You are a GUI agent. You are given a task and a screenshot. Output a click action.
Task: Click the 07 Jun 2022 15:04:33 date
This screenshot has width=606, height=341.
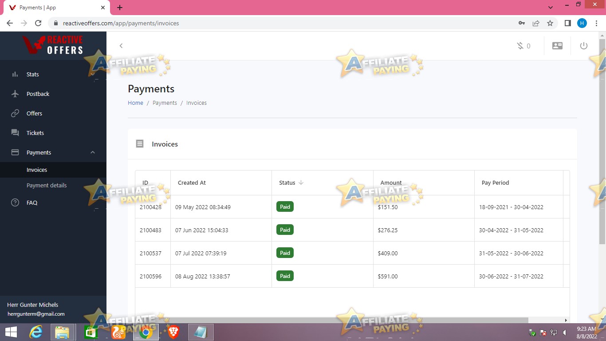pos(201,230)
